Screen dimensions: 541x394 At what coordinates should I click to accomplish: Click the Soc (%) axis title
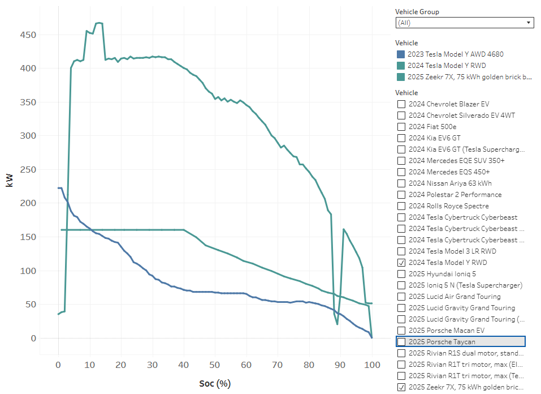tap(214, 384)
